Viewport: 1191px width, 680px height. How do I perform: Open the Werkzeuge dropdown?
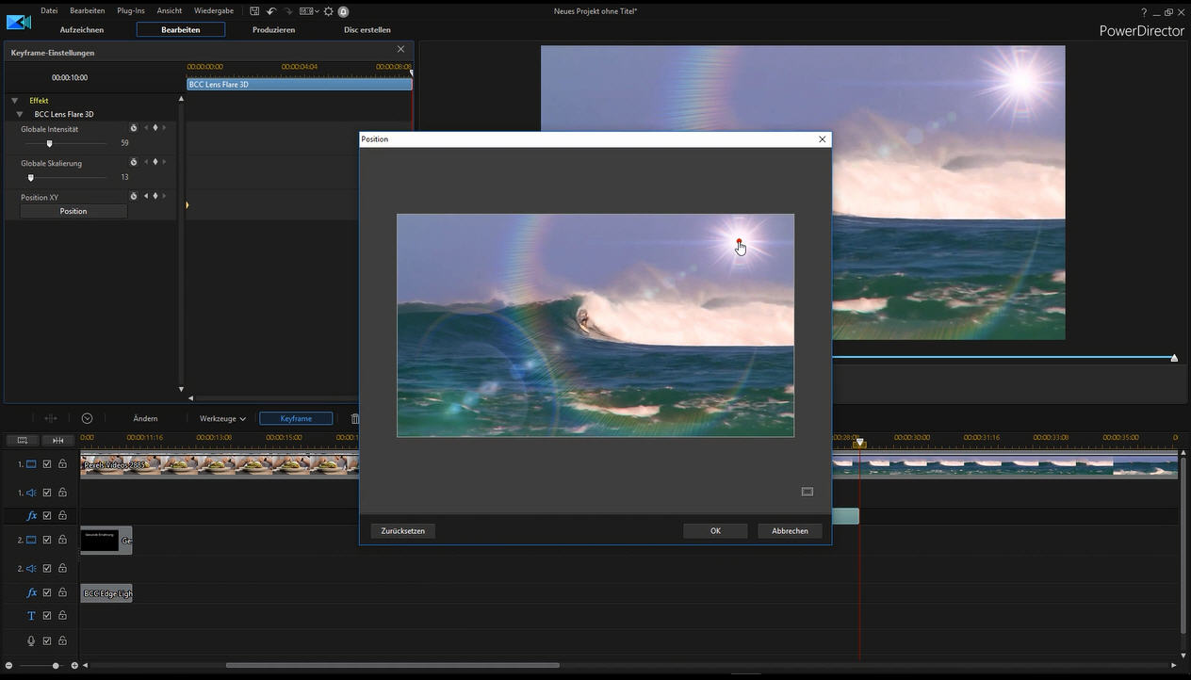point(222,418)
